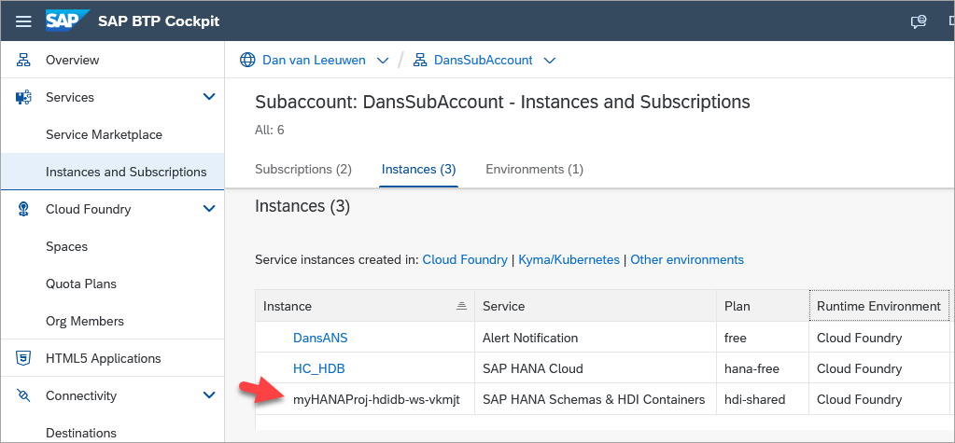Click the DansSubAccount breadcrumb link

click(483, 61)
